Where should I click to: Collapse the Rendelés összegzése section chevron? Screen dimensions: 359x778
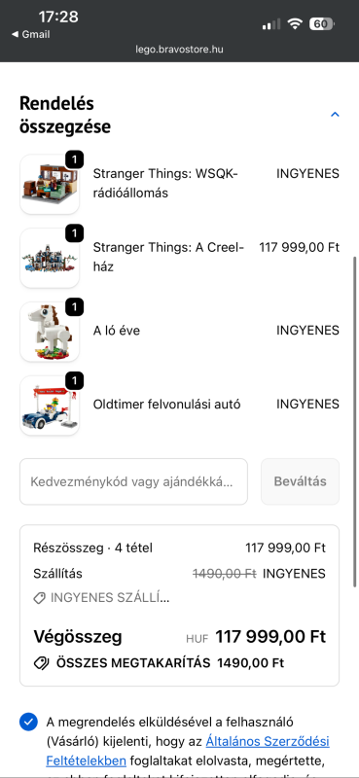[x=335, y=115]
